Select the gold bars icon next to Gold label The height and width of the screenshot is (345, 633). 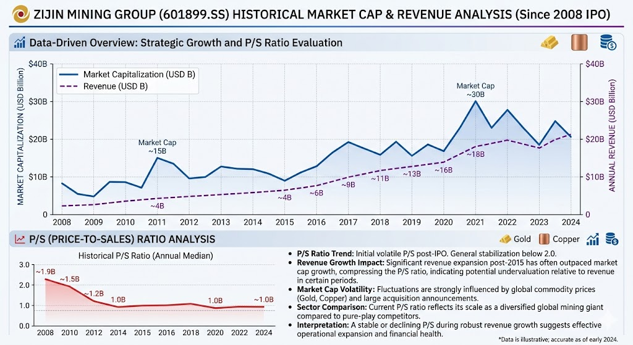(x=506, y=239)
